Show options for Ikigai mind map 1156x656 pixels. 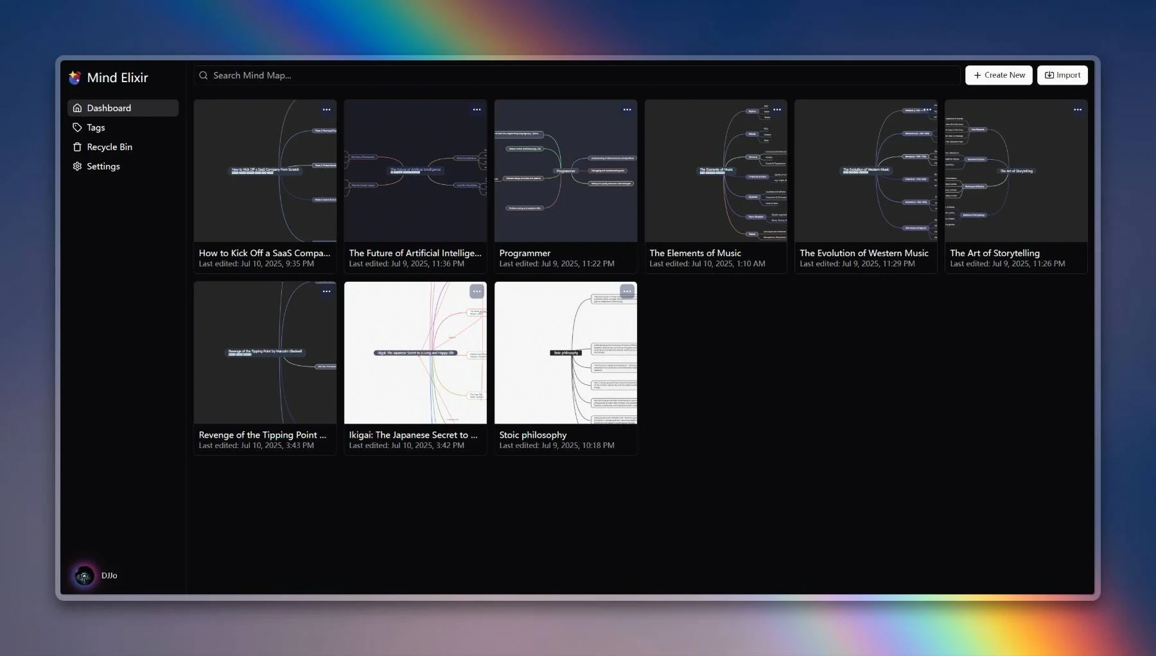[477, 291]
